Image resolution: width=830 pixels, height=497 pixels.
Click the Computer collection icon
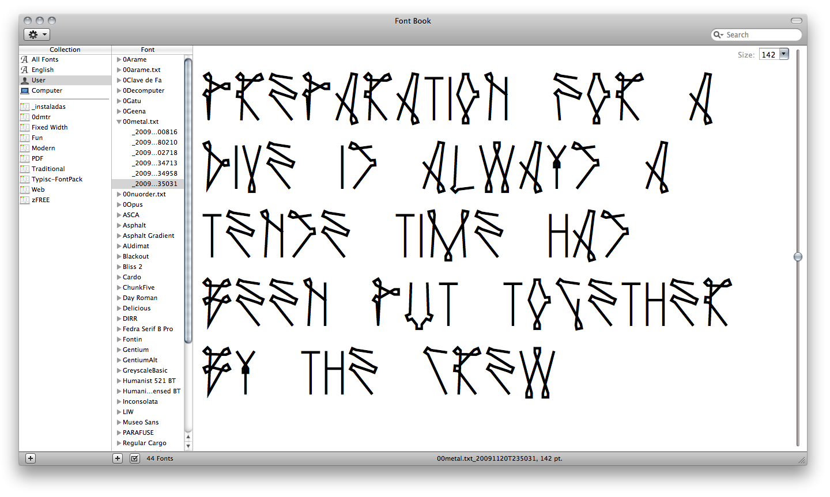[x=24, y=90]
